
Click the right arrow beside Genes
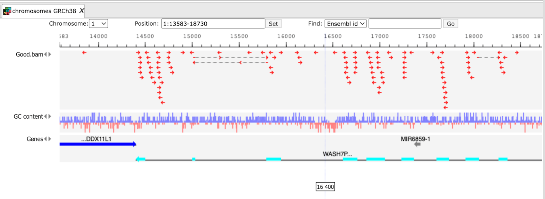(50, 139)
